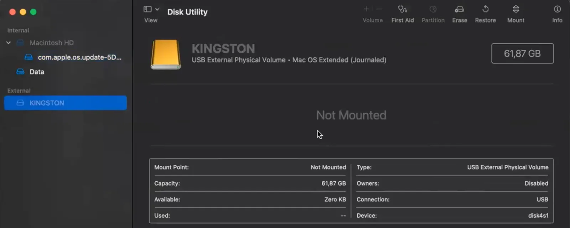Click the Partition pie icon
Screen dimensions: 570x228
coord(433,9)
